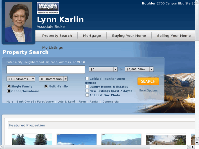
Task: Click the Coldwell Banker logo
Action: pos(48,8)
